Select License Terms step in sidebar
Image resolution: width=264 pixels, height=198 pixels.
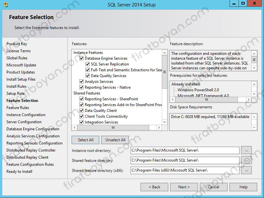point(18,51)
